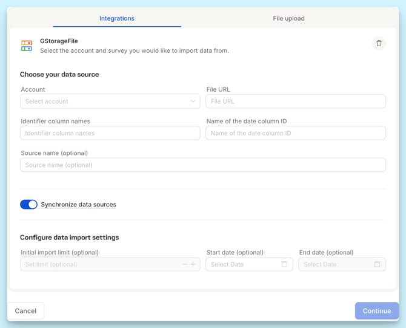406x328 pixels.
Task: Open the Select account dropdown
Action: click(x=103, y=101)
